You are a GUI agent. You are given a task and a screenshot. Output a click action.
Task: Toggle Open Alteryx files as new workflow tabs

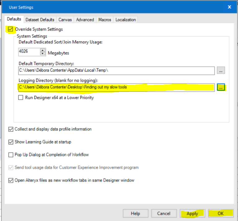tap(11, 180)
